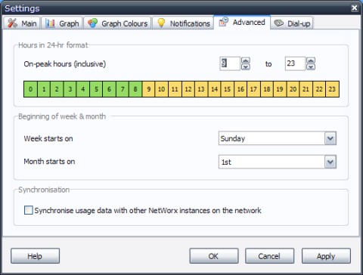
Task: Click hour 22 yellow cell
Action: pyautogui.click(x=319, y=89)
